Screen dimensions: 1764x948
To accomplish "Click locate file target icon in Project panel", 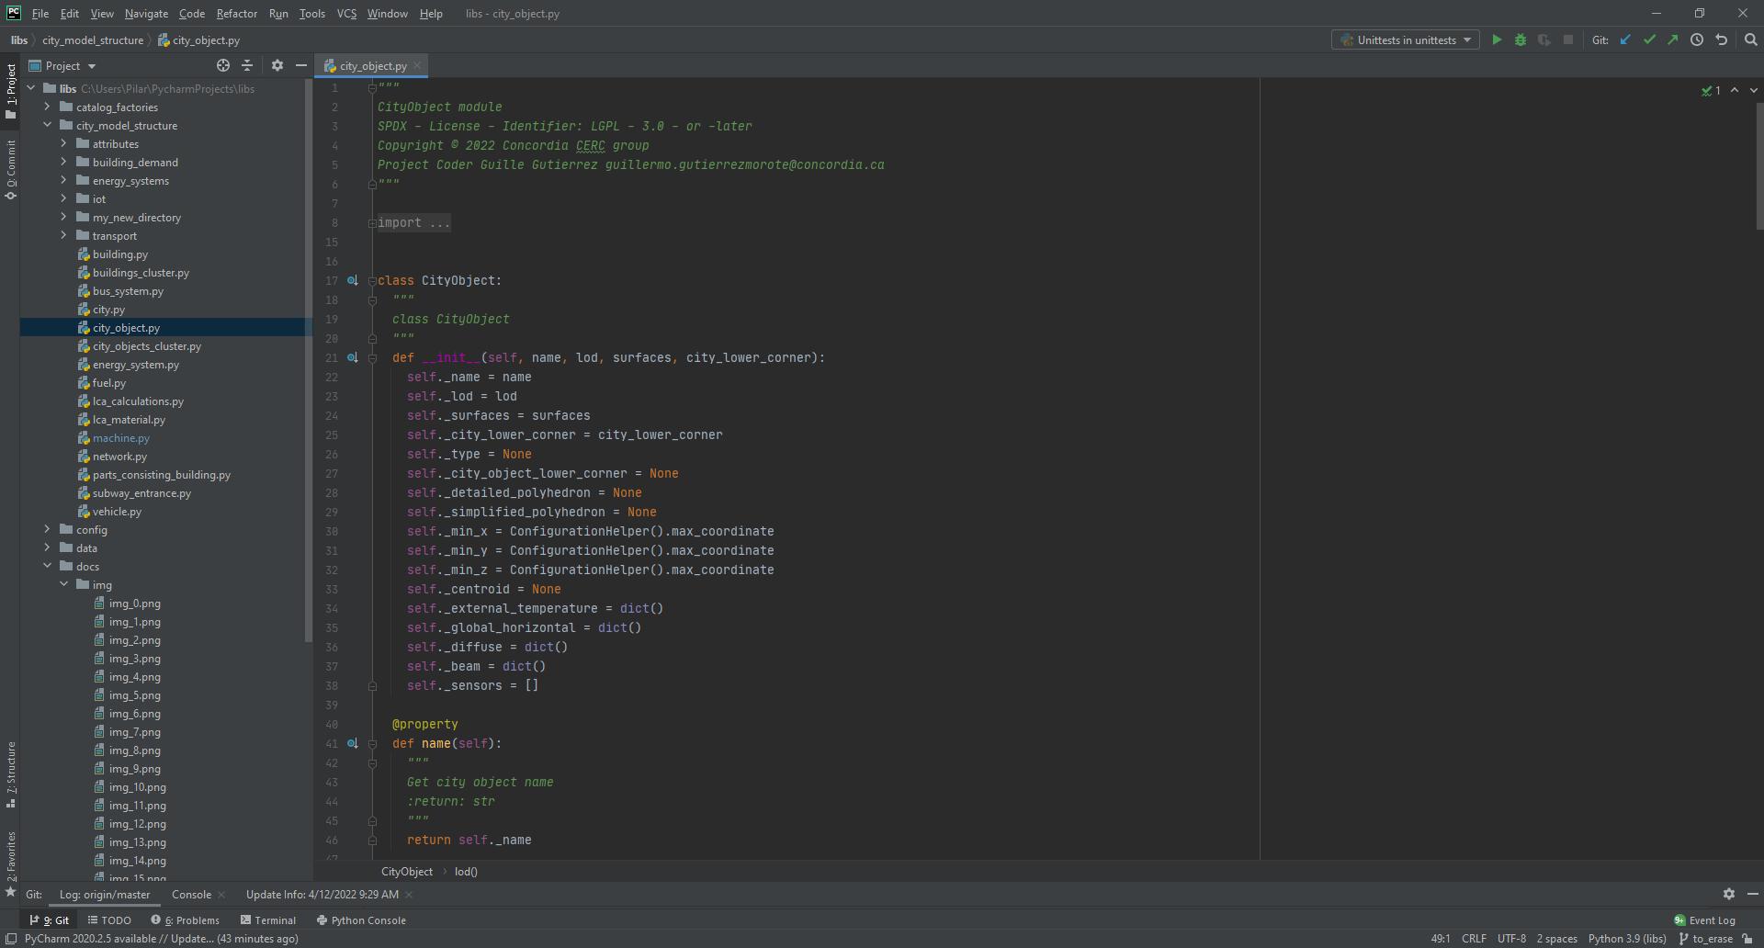I will point(223,65).
